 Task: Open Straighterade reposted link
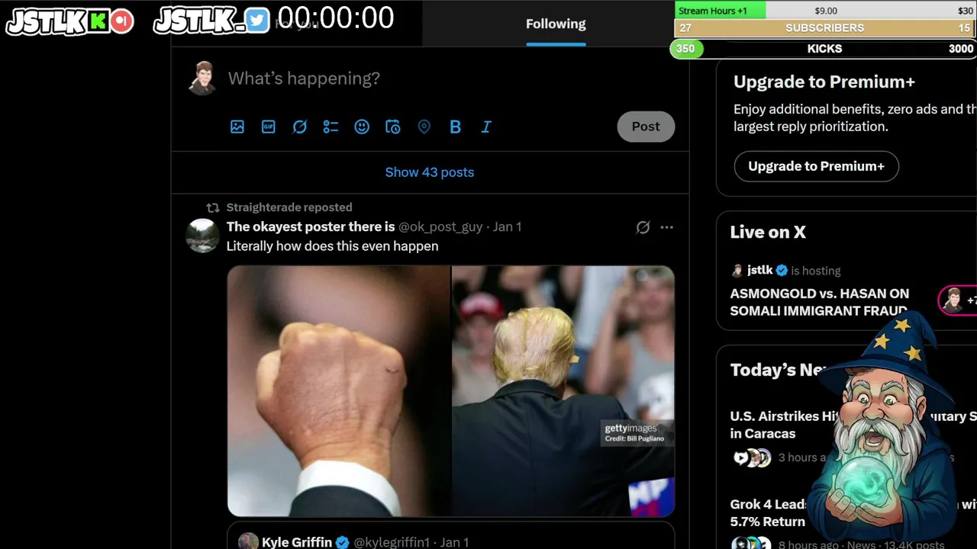pos(289,207)
